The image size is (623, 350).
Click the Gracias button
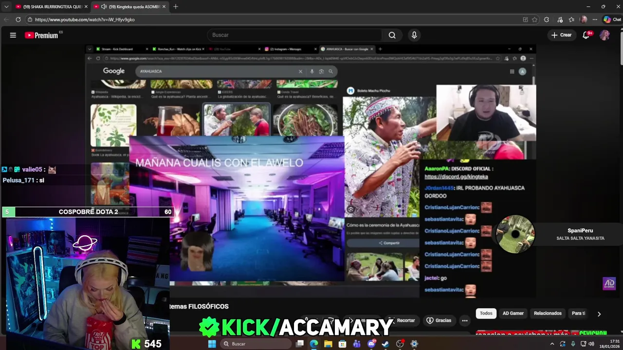[439, 320]
